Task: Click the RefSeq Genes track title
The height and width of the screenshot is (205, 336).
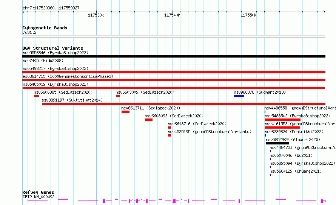Action: click(38, 192)
